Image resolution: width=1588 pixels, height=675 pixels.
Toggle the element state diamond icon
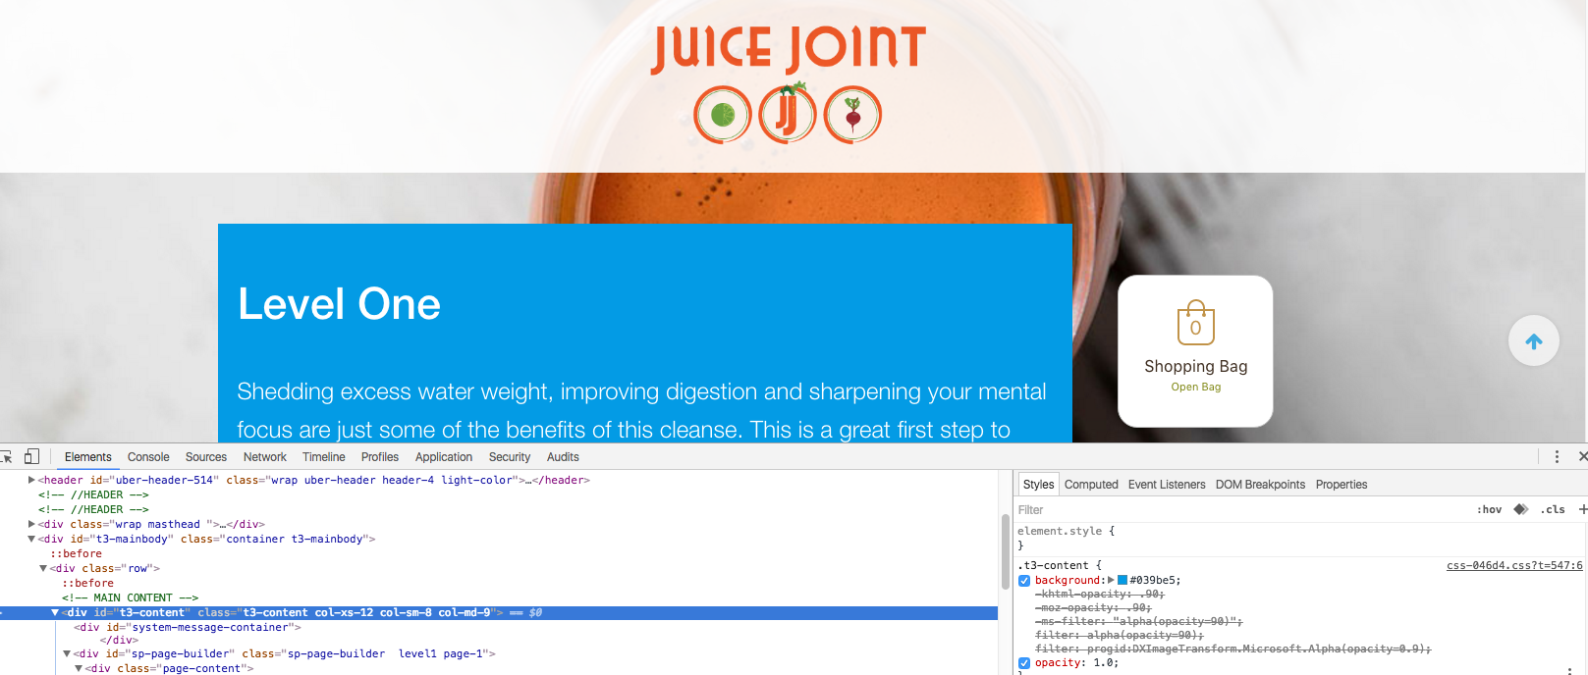click(1521, 509)
